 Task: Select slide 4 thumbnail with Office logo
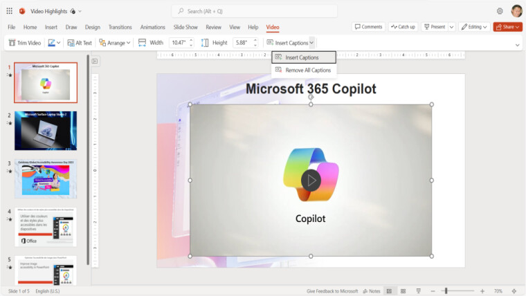[x=46, y=227]
